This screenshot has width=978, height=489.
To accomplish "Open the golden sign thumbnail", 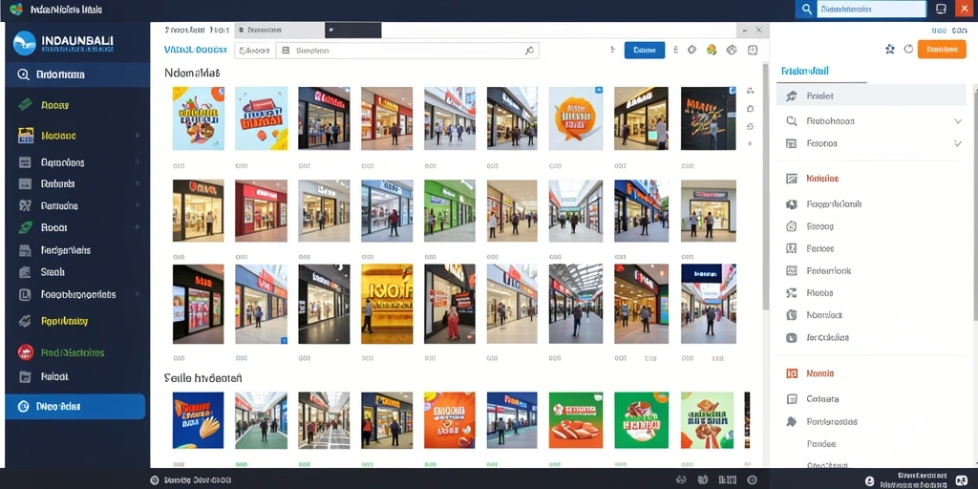I will click(x=387, y=304).
